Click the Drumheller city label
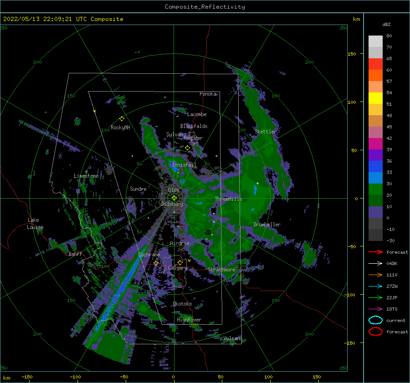 tap(267, 225)
